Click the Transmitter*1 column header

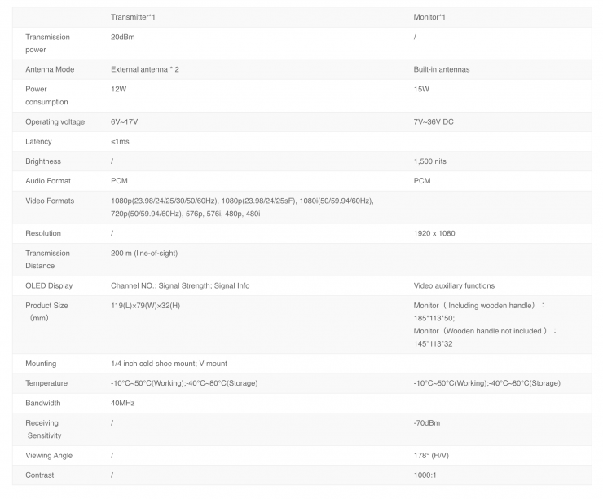[x=131, y=17]
